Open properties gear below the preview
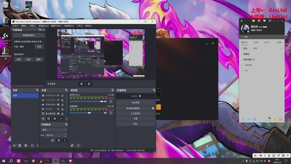The image size is (291, 164). tap(81, 84)
